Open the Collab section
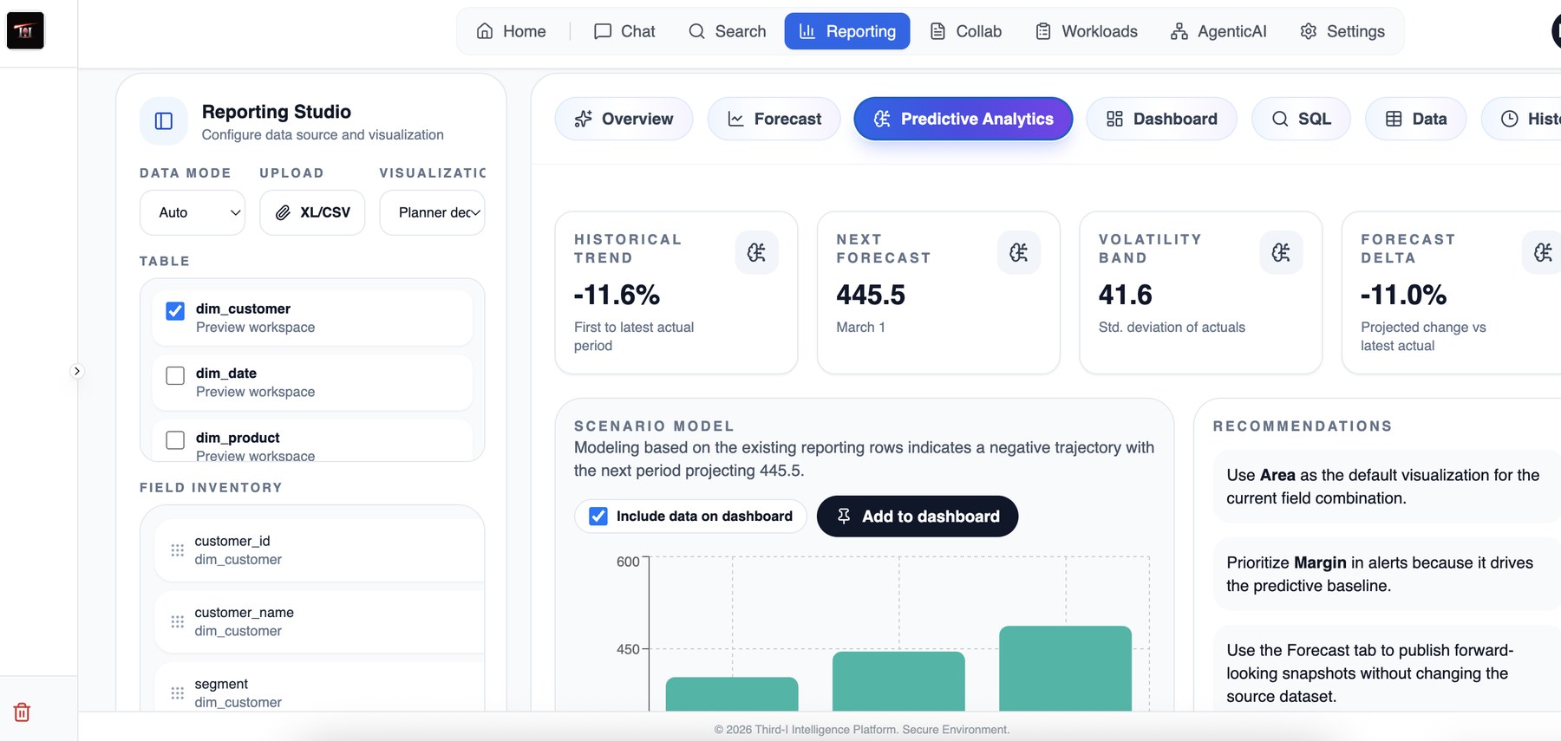Image resolution: width=1561 pixels, height=741 pixels. [x=965, y=31]
